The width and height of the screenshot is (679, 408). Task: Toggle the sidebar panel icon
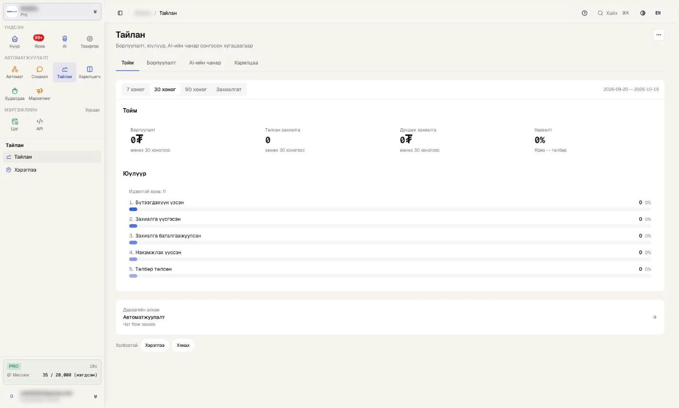pyautogui.click(x=120, y=13)
